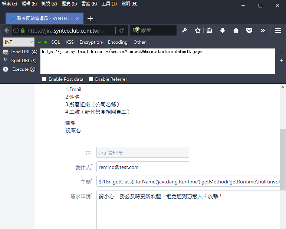
Task: Click the Execute play icon
Action: pyautogui.click(x=6, y=69)
